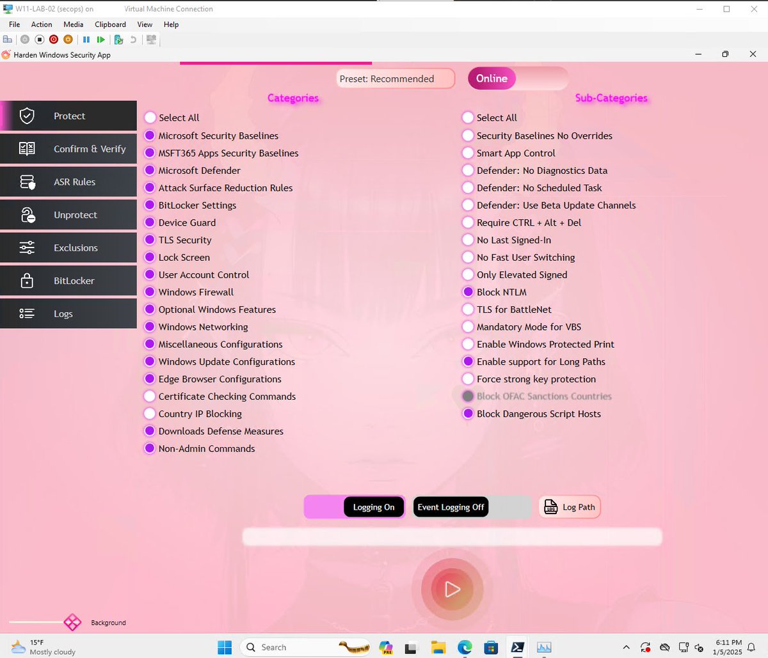The image size is (768, 658).
Task: Open Microsoft Edge from the taskbar
Action: pyautogui.click(x=465, y=647)
